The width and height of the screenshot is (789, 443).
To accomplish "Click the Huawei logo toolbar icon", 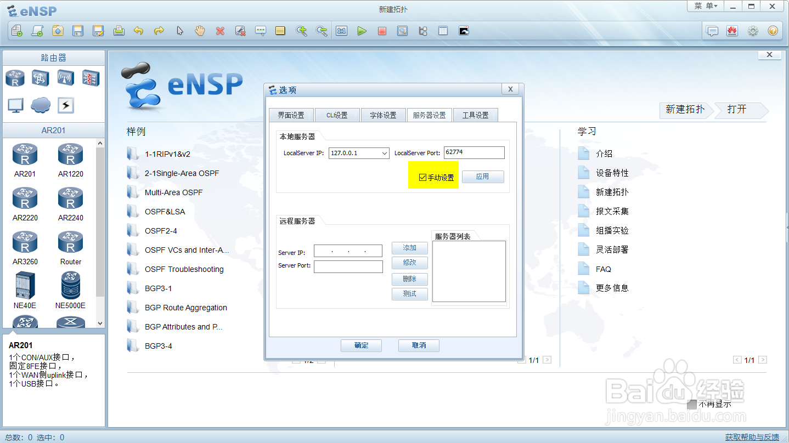I will click(x=732, y=31).
